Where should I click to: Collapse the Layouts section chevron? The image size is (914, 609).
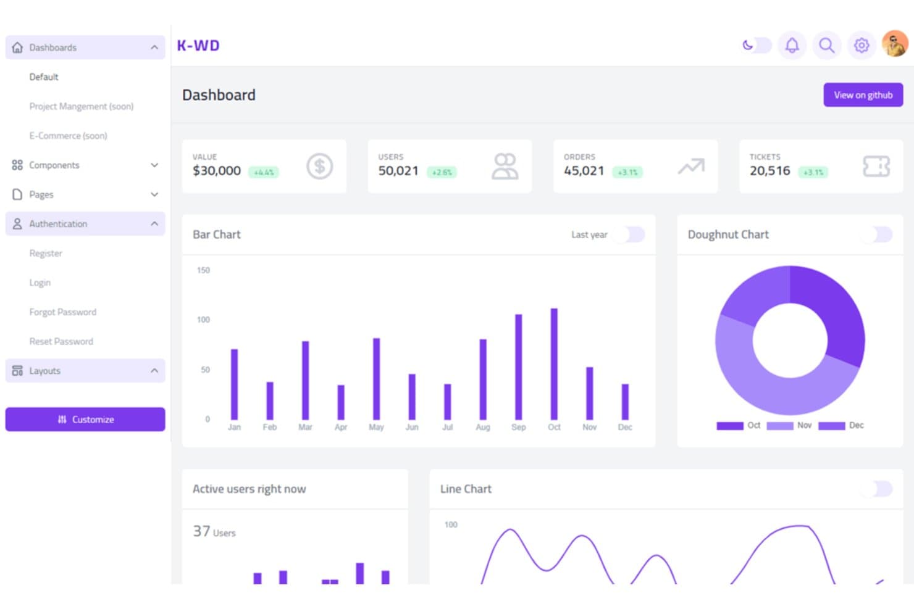coord(154,370)
